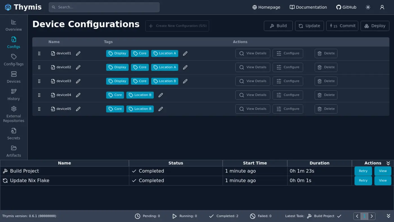
Task: View Details for device02
Action: [252, 67]
